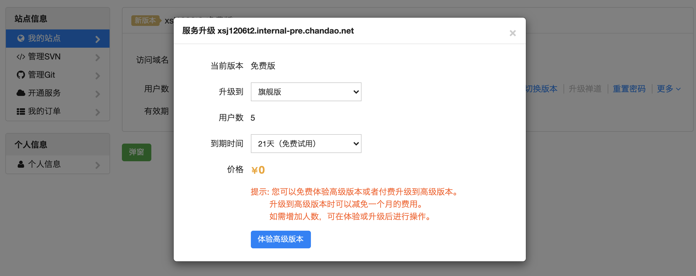Image resolution: width=696 pixels, height=276 pixels.
Task: Open the 到期时间 21天 dropdown
Action: point(306,144)
